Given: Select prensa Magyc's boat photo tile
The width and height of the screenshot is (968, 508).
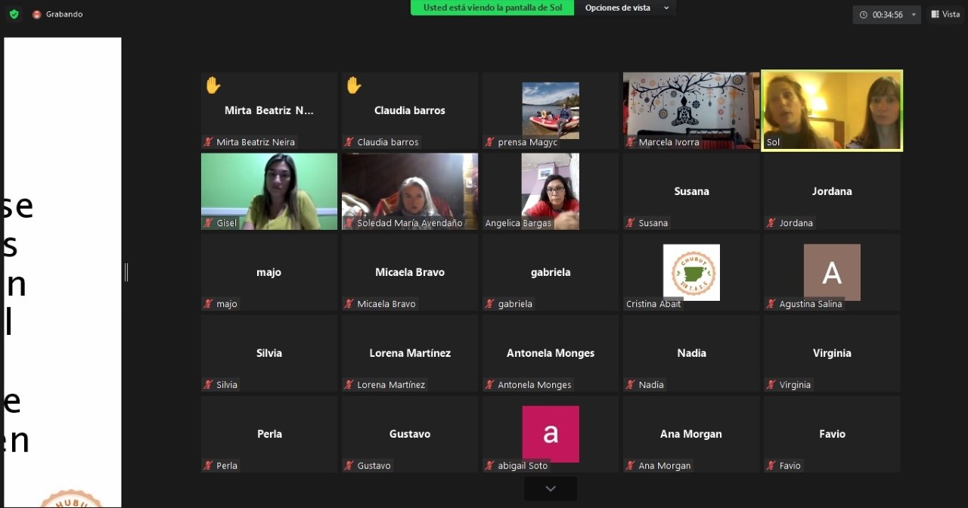Looking at the screenshot, I should coord(551,110).
